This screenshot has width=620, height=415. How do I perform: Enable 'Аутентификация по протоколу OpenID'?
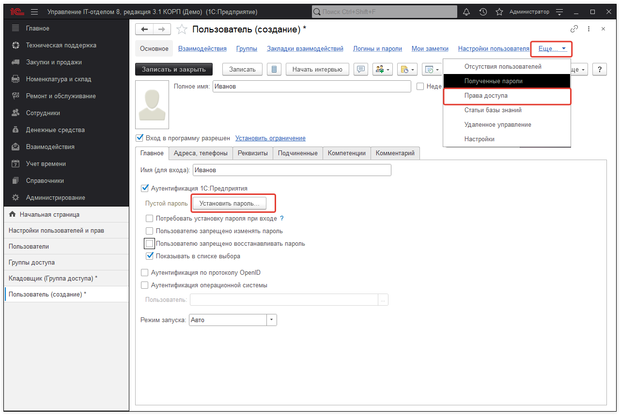pyautogui.click(x=144, y=272)
